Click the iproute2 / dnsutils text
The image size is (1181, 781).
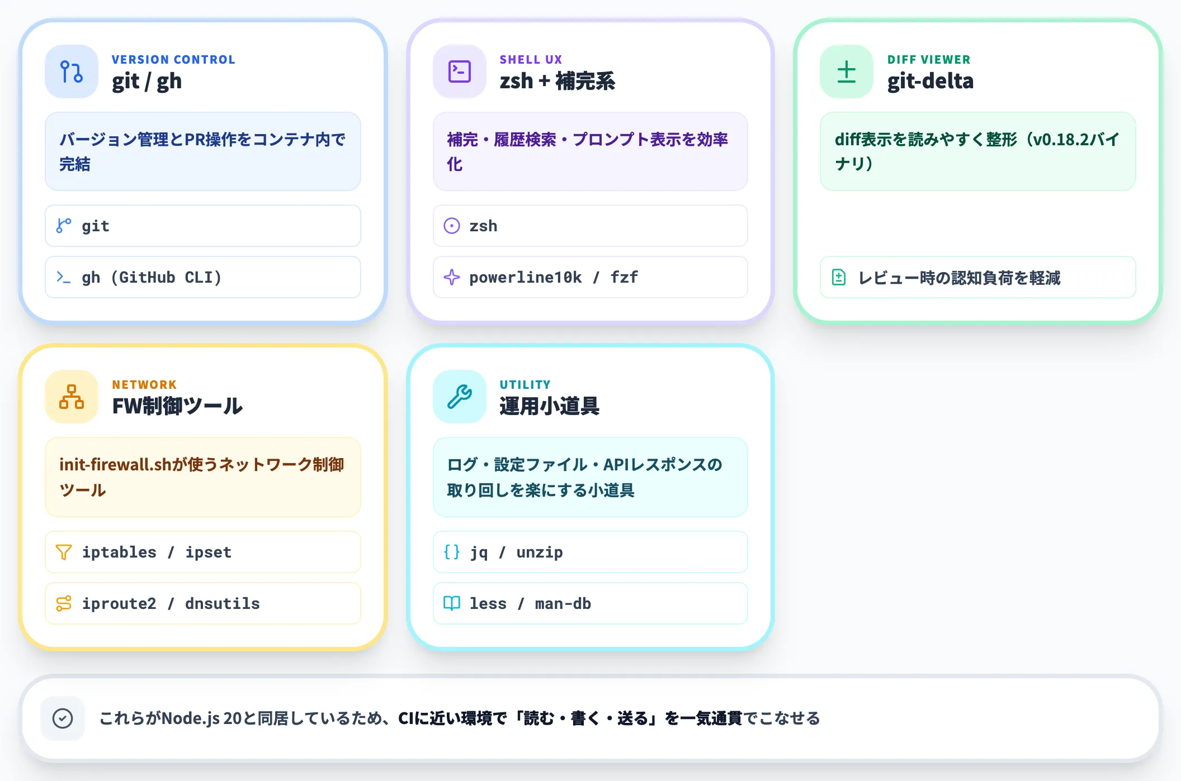171,604
